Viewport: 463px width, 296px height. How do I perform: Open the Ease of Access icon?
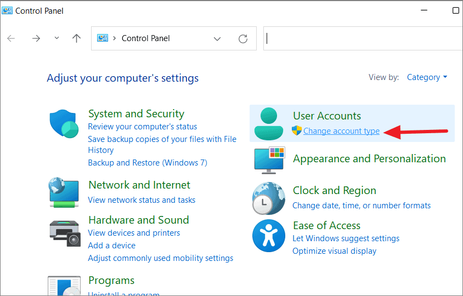tap(269, 236)
